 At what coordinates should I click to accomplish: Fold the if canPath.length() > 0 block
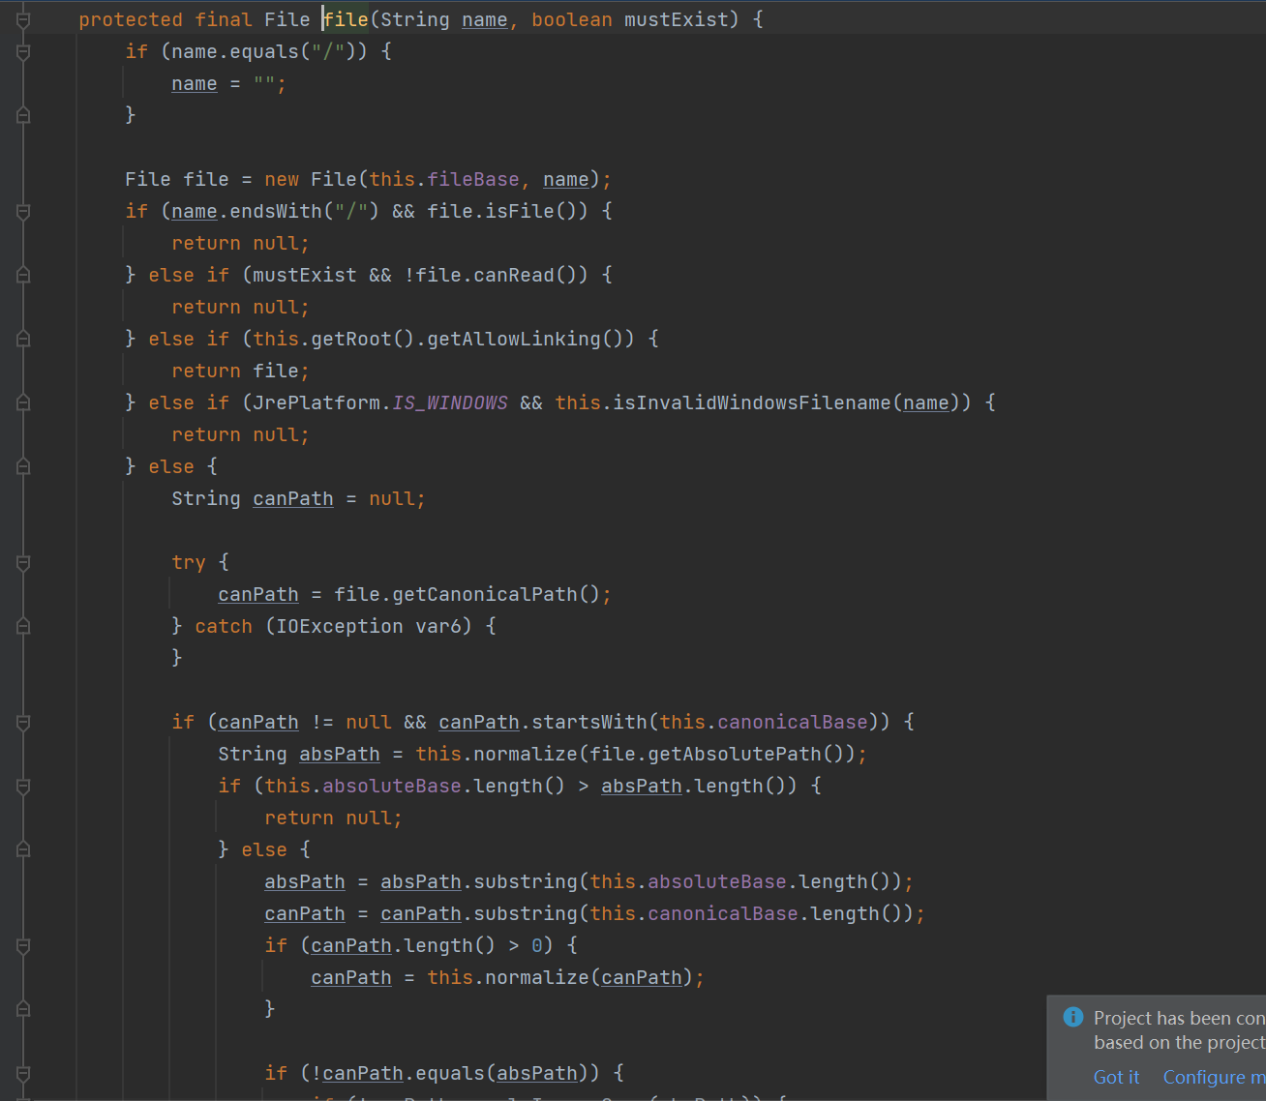click(23, 945)
